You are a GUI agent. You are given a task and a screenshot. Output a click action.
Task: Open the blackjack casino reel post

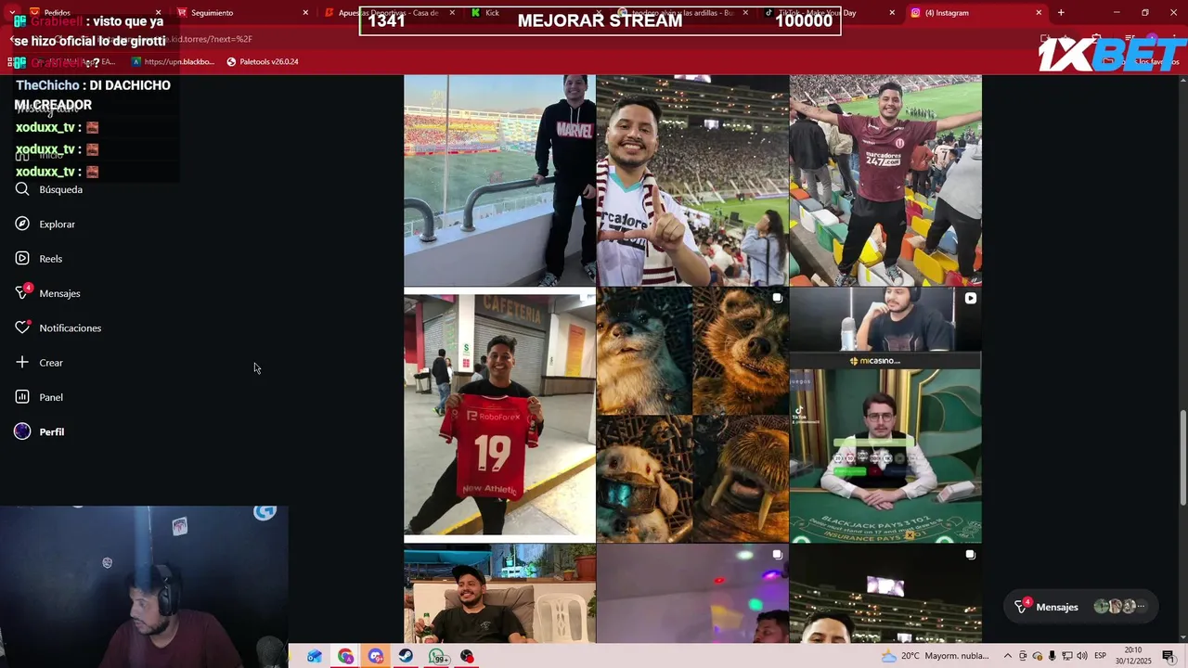click(885, 415)
